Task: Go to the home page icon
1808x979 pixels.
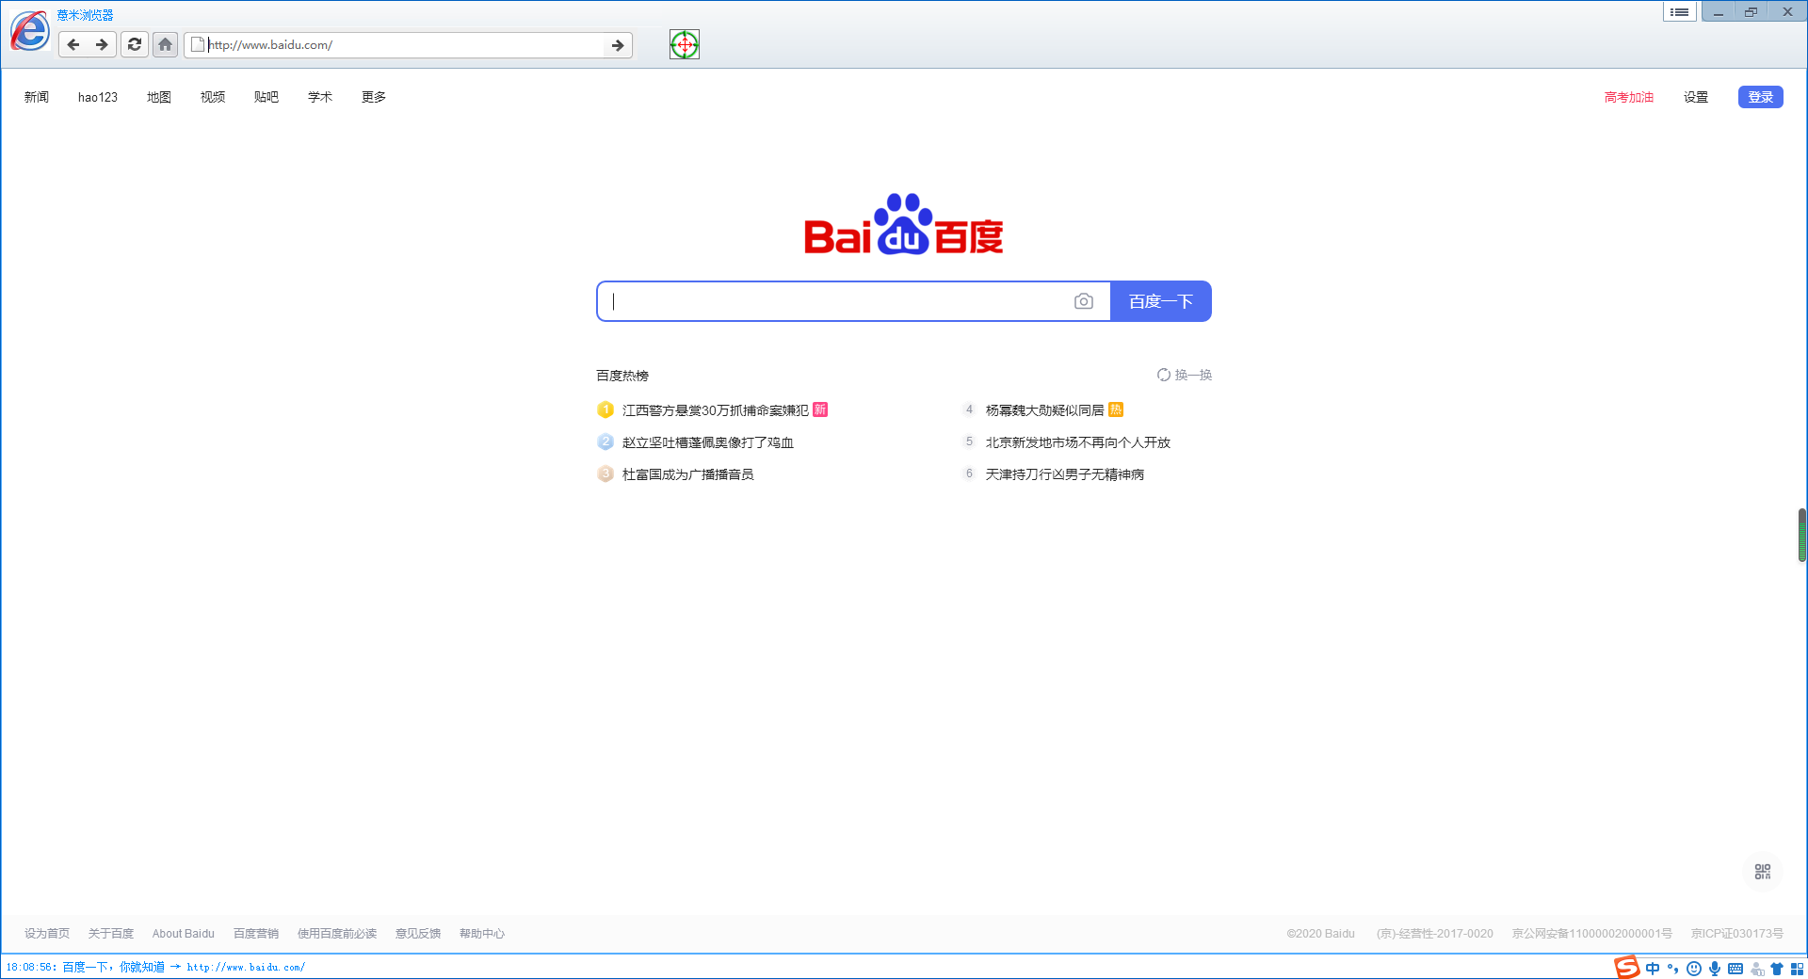Action: (165, 44)
